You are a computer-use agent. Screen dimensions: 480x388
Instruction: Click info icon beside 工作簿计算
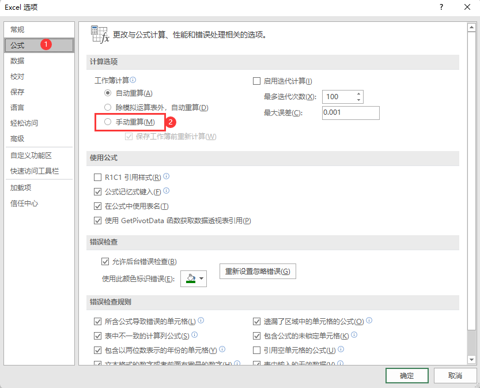[x=133, y=78]
